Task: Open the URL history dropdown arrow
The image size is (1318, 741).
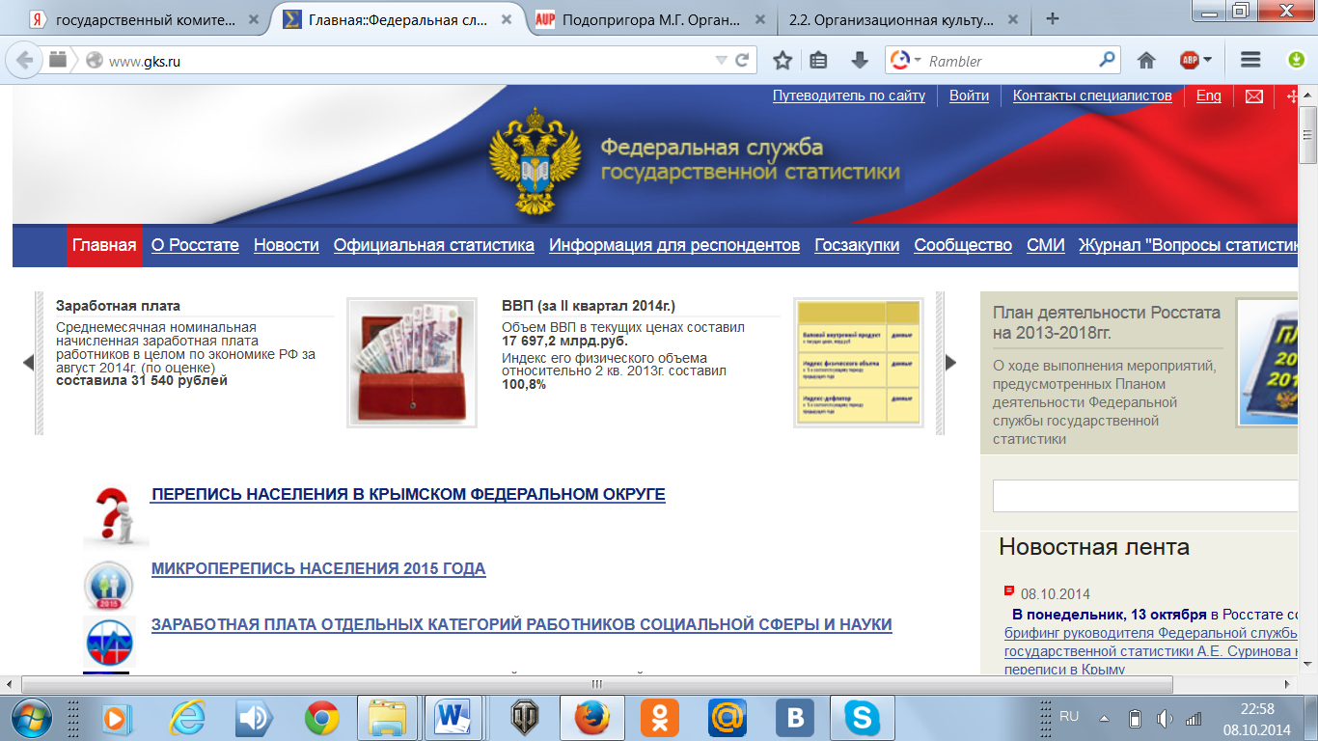Action: coord(721,60)
